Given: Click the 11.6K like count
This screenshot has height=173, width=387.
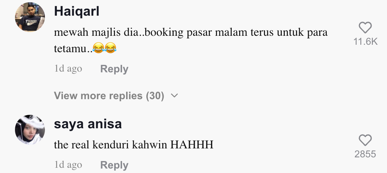Looking at the screenshot, I should pyautogui.click(x=366, y=41).
